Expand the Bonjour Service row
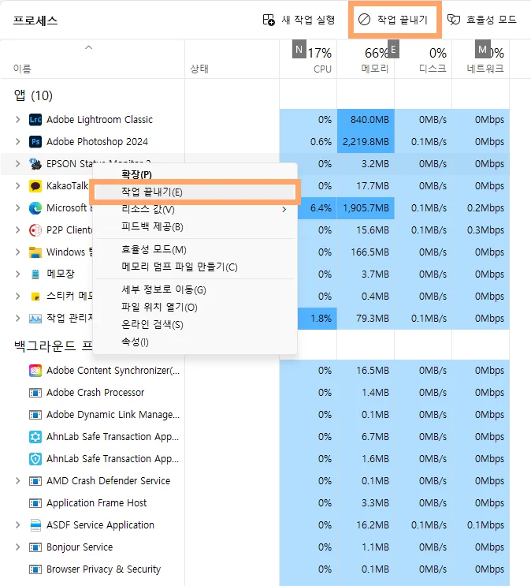The width and height of the screenshot is (531, 586). pyautogui.click(x=17, y=547)
